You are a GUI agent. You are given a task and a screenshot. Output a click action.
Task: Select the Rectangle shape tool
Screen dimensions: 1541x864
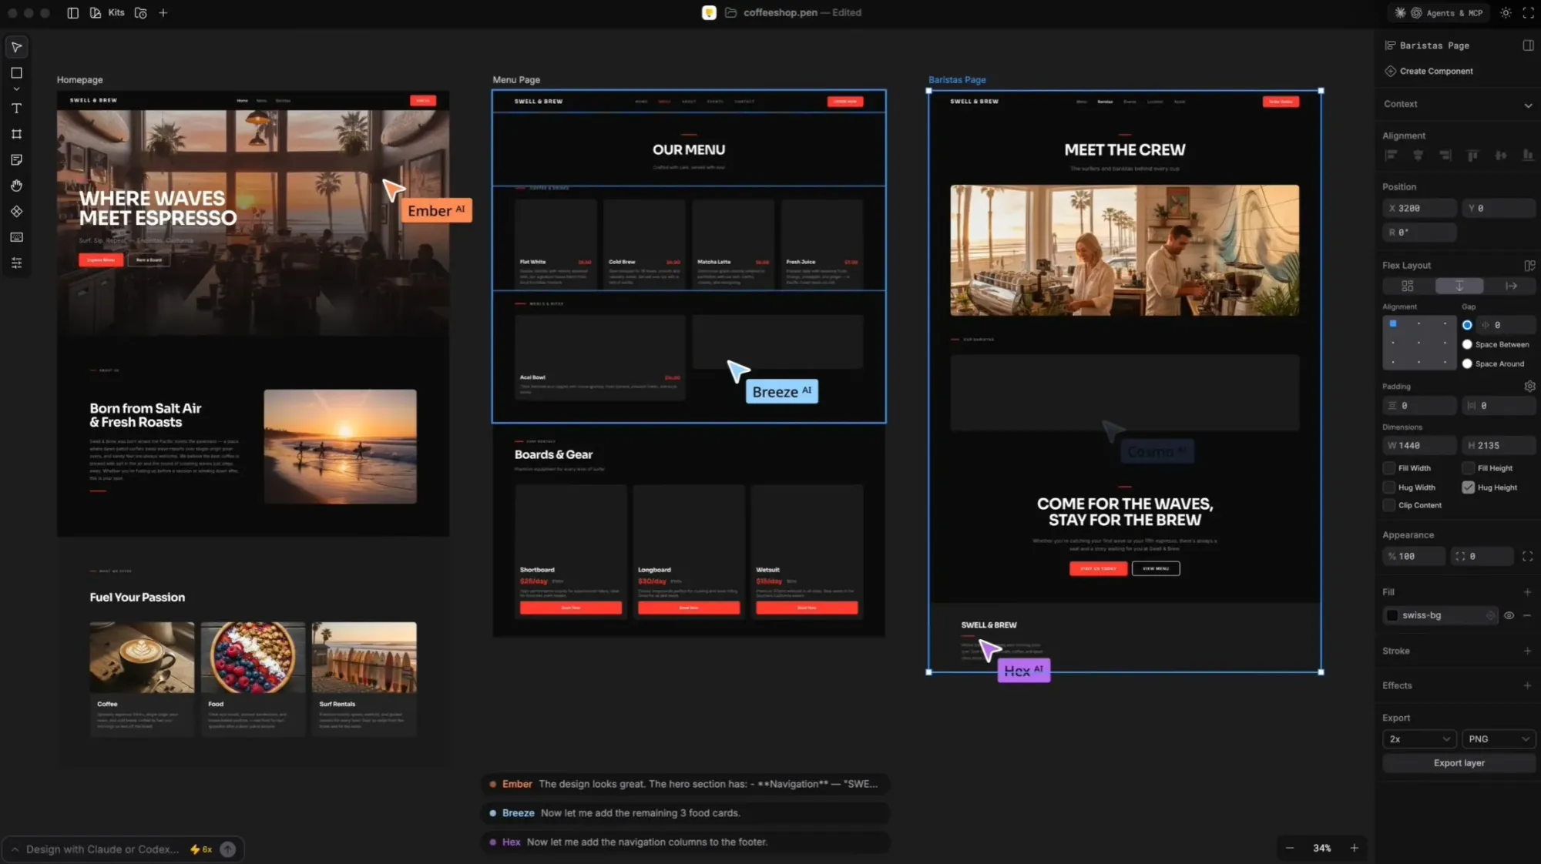16,73
